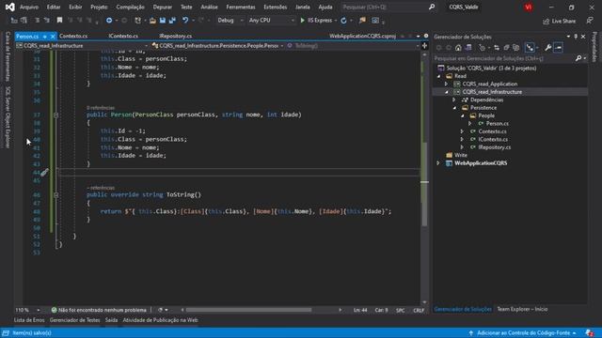Expand the CQRS_read_Application project node
Viewport: 602px width, 338px height.
coord(446,84)
